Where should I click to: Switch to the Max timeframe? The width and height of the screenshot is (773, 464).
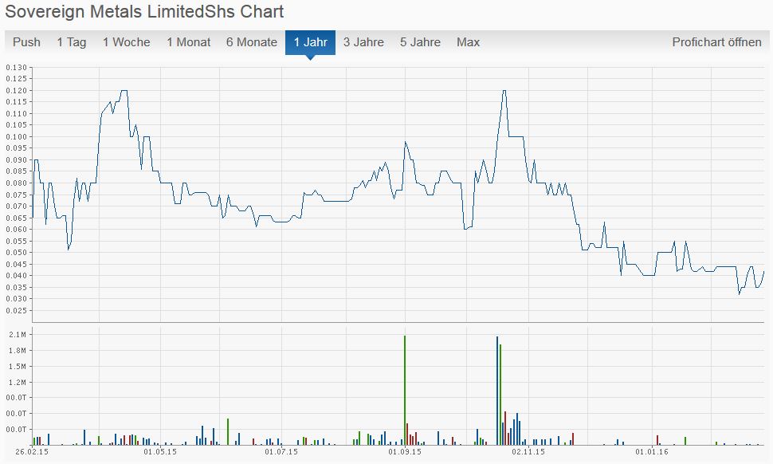(468, 42)
